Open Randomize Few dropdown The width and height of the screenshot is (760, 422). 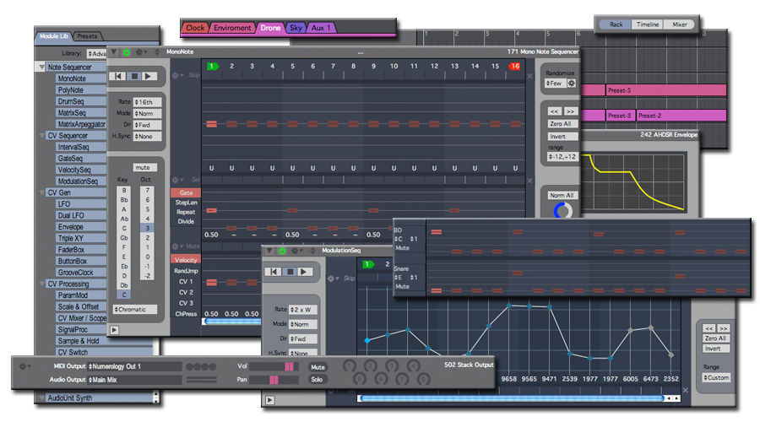pyautogui.click(x=556, y=84)
